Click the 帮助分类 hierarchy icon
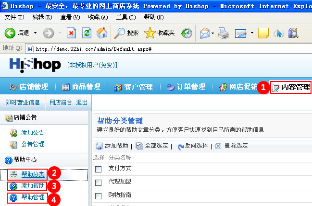 tap(13, 174)
